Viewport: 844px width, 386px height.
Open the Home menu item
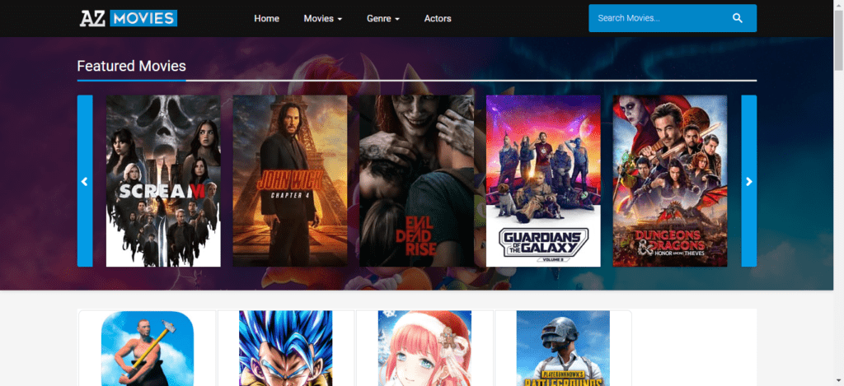coord(266,18)
